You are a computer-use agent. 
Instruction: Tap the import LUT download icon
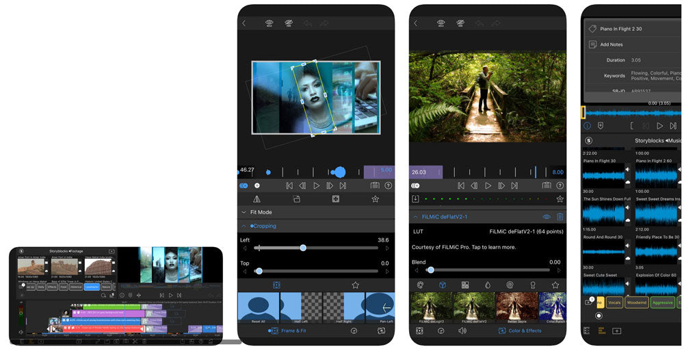[x=415, y=199]
